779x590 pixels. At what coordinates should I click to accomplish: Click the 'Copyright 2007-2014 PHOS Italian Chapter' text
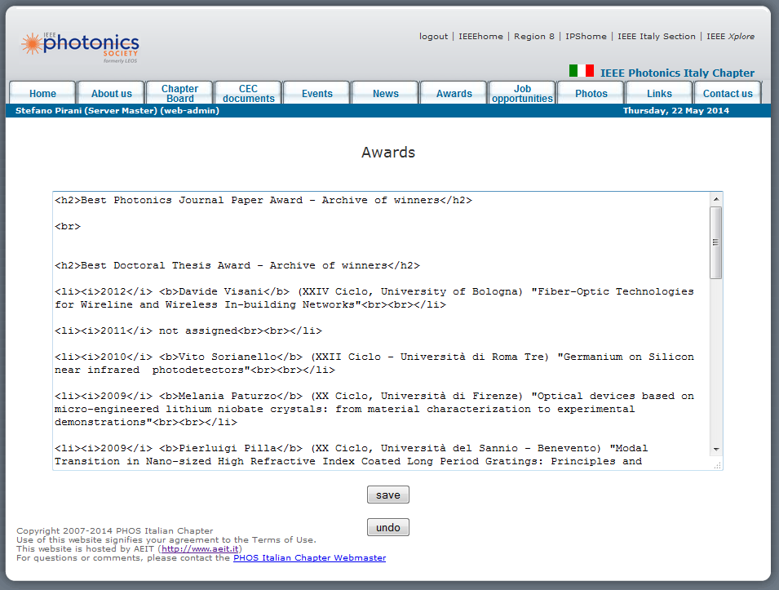point(115,531)
